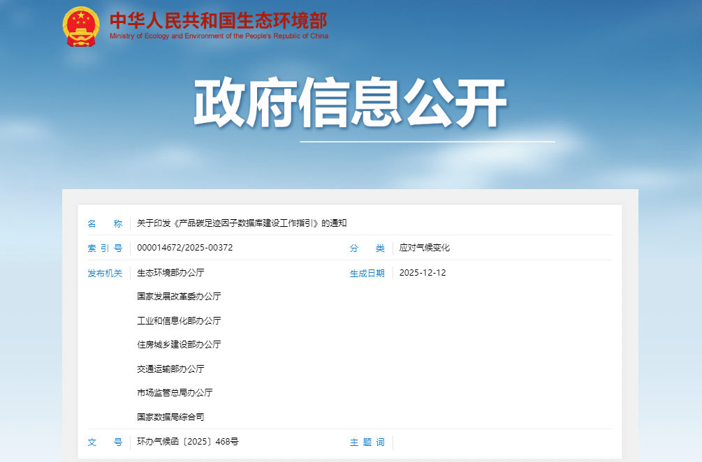702x462 pixels.
Task: Click the 主题词 field label
Action: click(367, 442)
